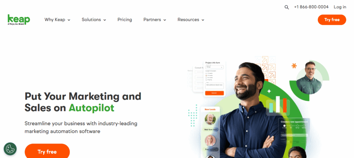Select first radio option under Length of project
The width and height of the screenshot is (354, 158).
(x=206, y=73)
